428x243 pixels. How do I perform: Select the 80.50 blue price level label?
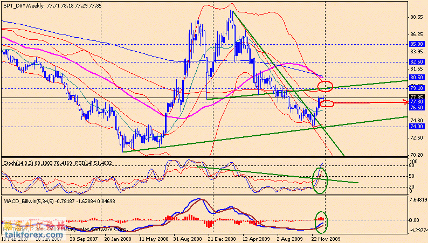[x=417, y=78]
